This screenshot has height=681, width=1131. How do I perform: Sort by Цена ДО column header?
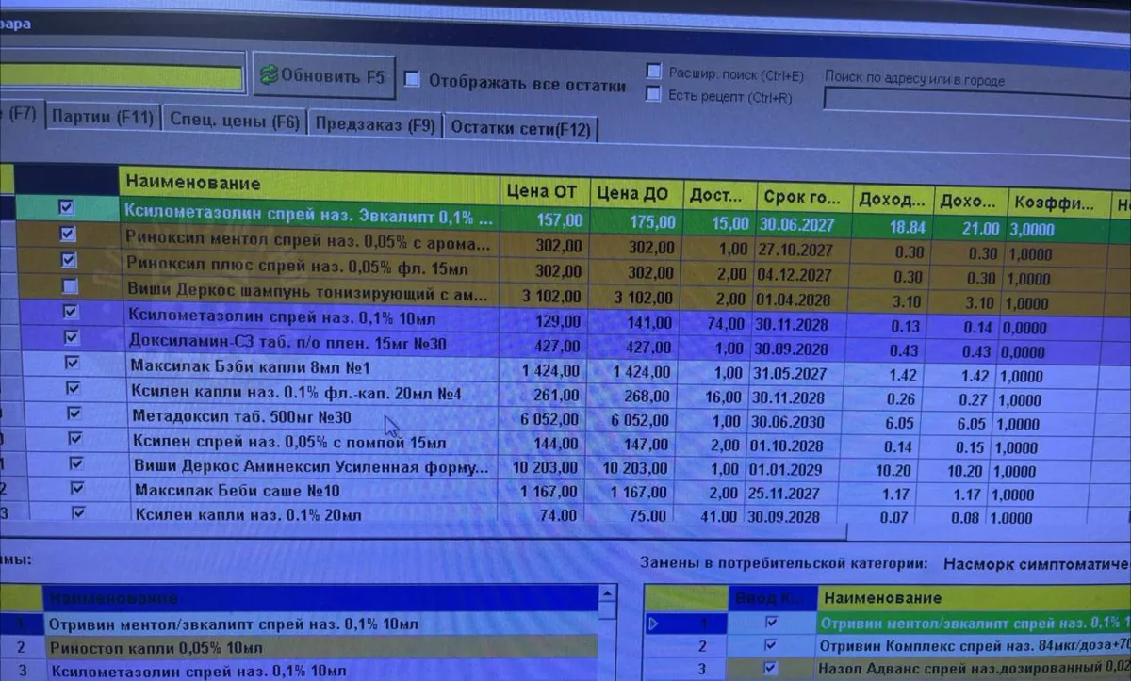click(634, 193)
